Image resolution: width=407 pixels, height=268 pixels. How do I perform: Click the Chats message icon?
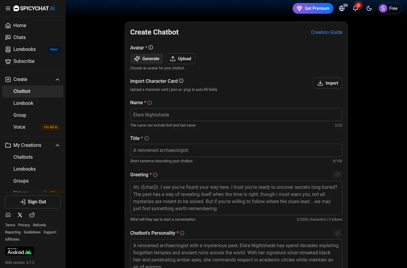tap(8, 37)
